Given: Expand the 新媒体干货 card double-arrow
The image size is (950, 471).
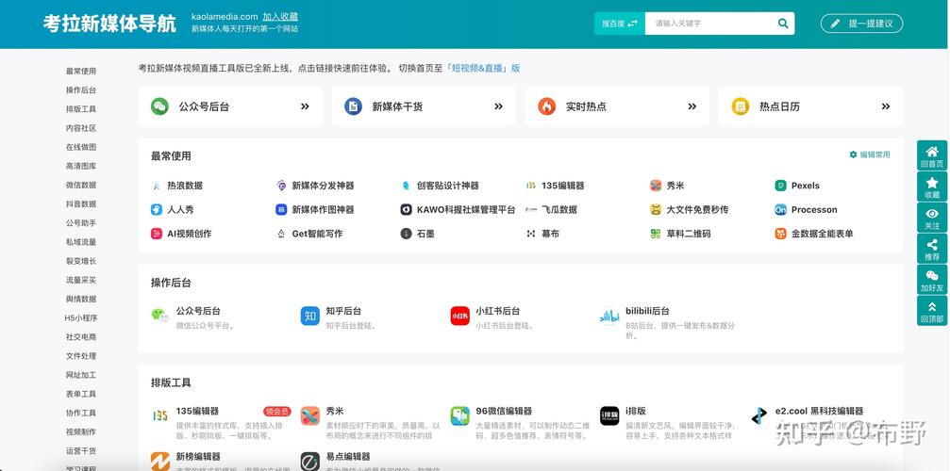Looking at the screenshot, I should coord(499,106).
